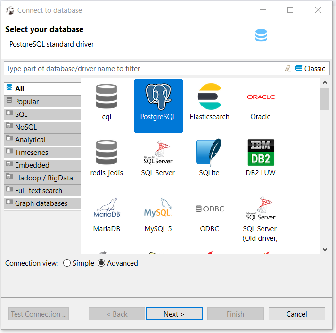Pick the IBM DB2 LUW driver

coord(261,158)
